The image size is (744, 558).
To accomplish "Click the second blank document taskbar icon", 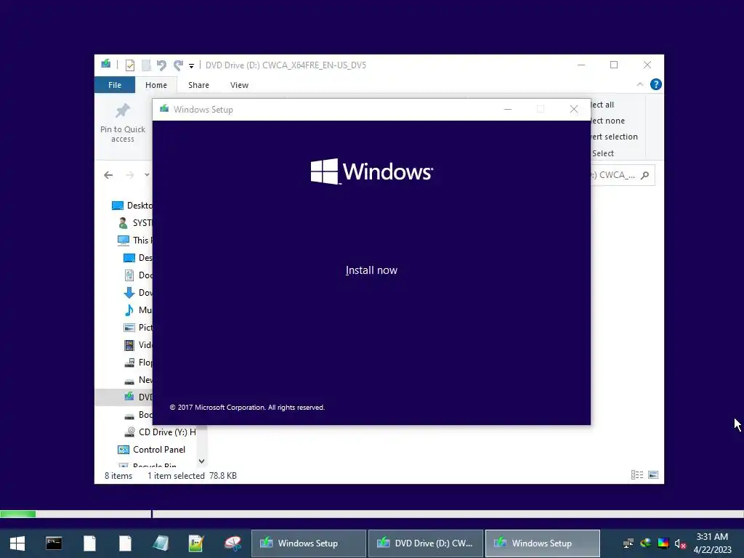I will [125, 543].
